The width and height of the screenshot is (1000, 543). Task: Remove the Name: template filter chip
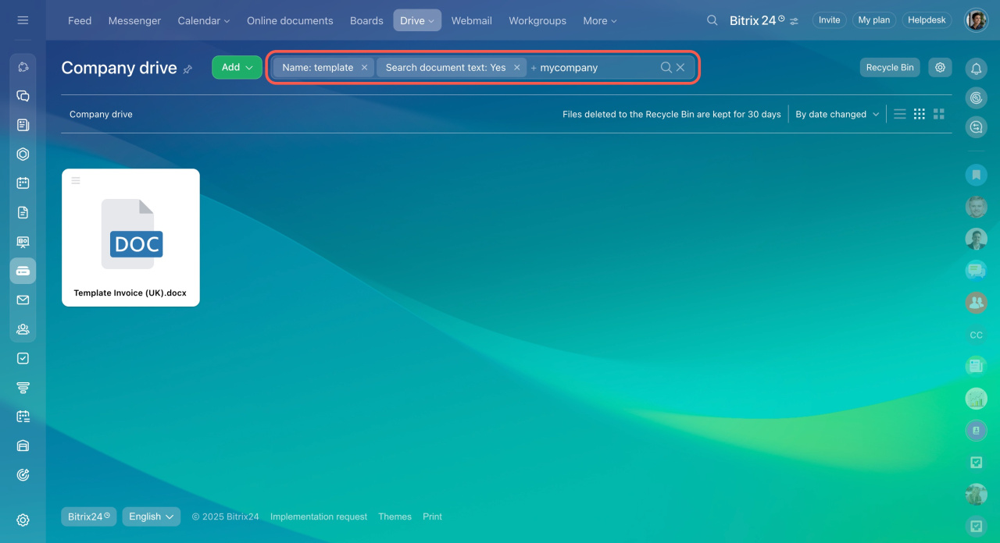pyautogui.click(x=364, y=68)
